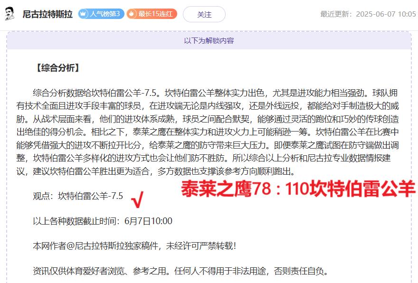Click line beginning 整，坎特伯雷公羊多样化
The image size is (418, 283).
[204, 158]
